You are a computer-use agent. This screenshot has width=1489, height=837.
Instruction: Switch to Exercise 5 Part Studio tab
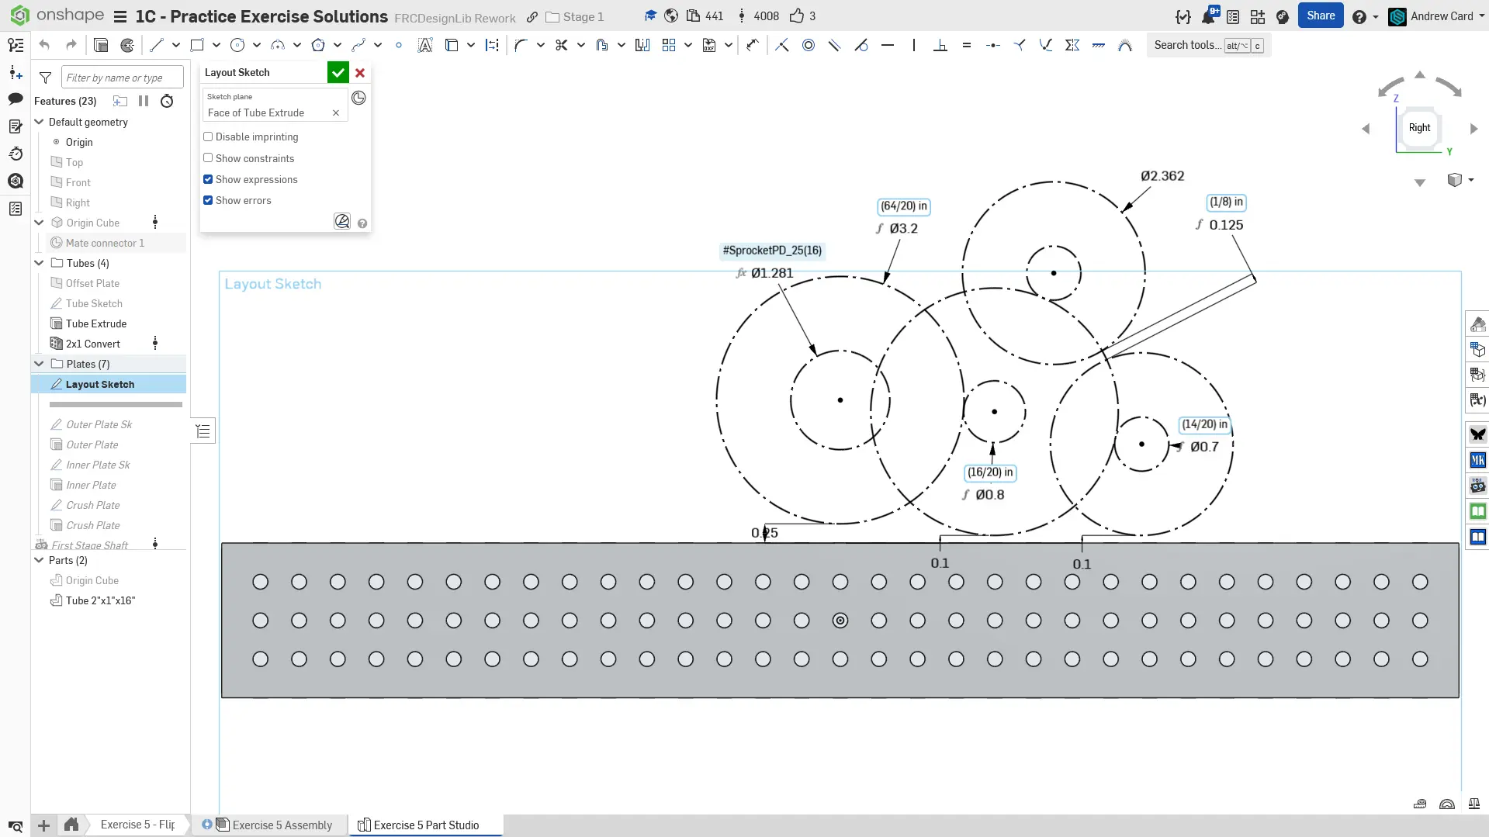(x=426, y=825)
